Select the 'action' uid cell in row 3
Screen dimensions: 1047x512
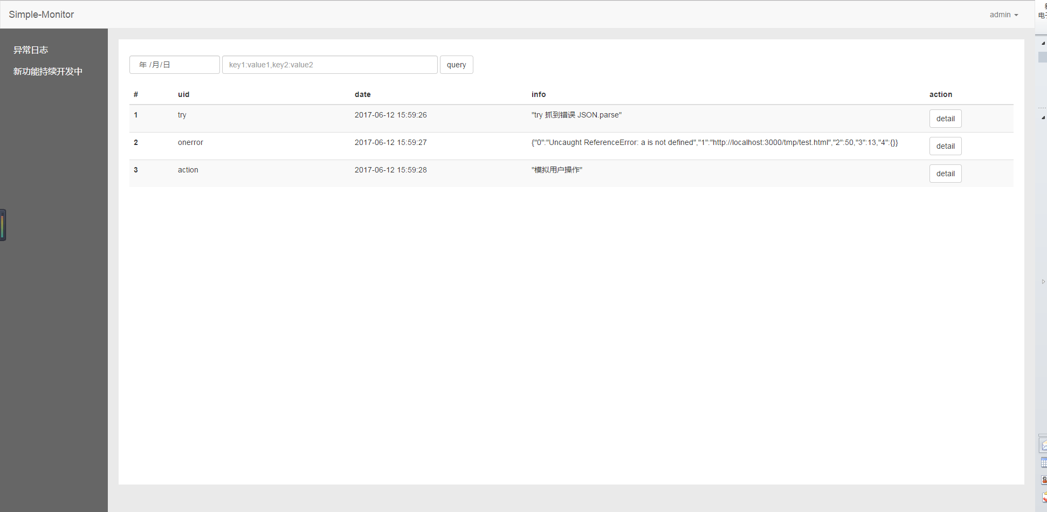click(x=188, y=170)
